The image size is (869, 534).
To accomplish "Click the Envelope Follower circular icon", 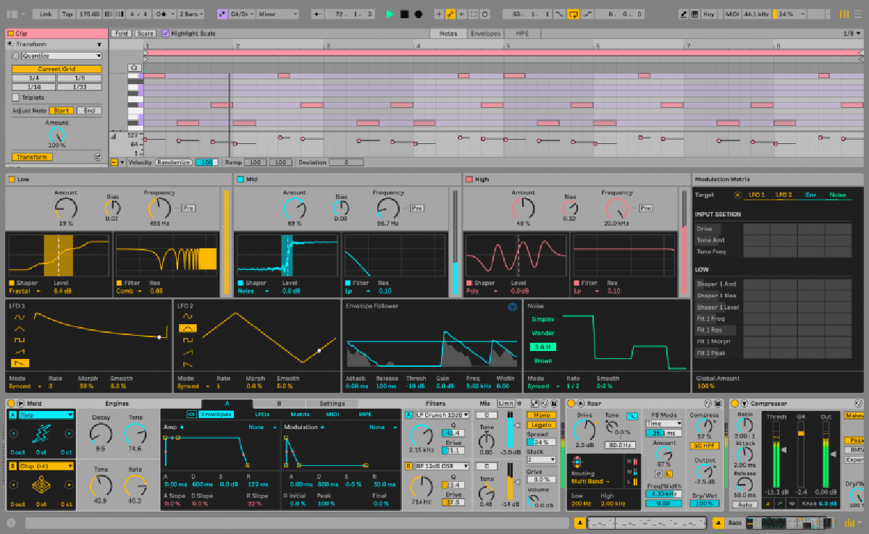I will [x=513, y=307].
